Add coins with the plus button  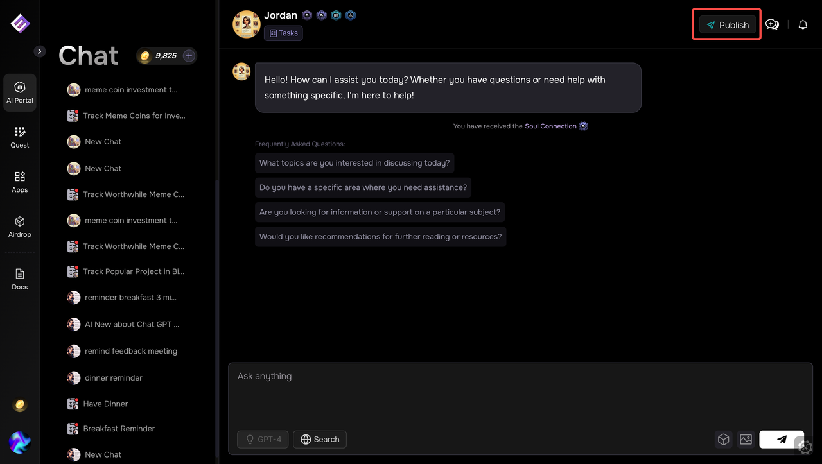189,56
